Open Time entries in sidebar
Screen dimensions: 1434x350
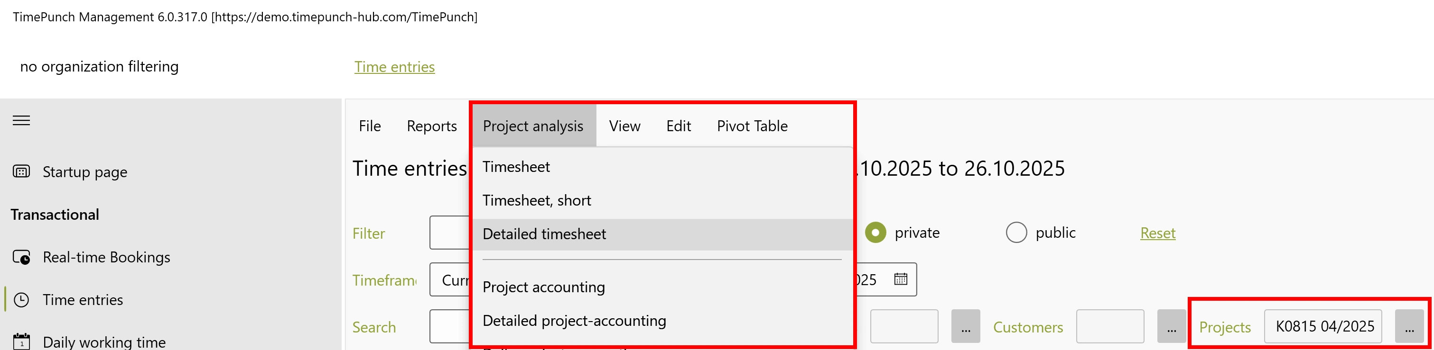click(x=83, y=300)
